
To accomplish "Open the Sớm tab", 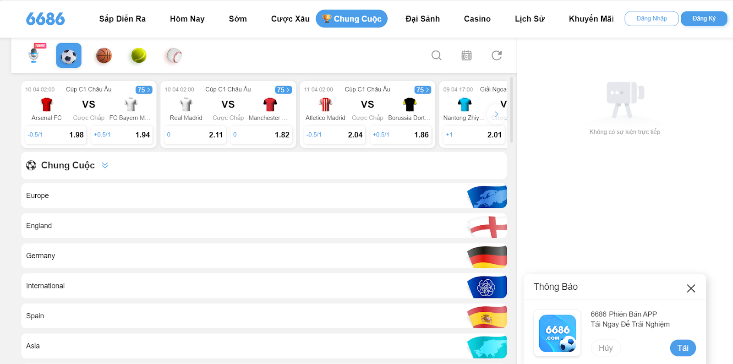I will [x=238, y=19].
